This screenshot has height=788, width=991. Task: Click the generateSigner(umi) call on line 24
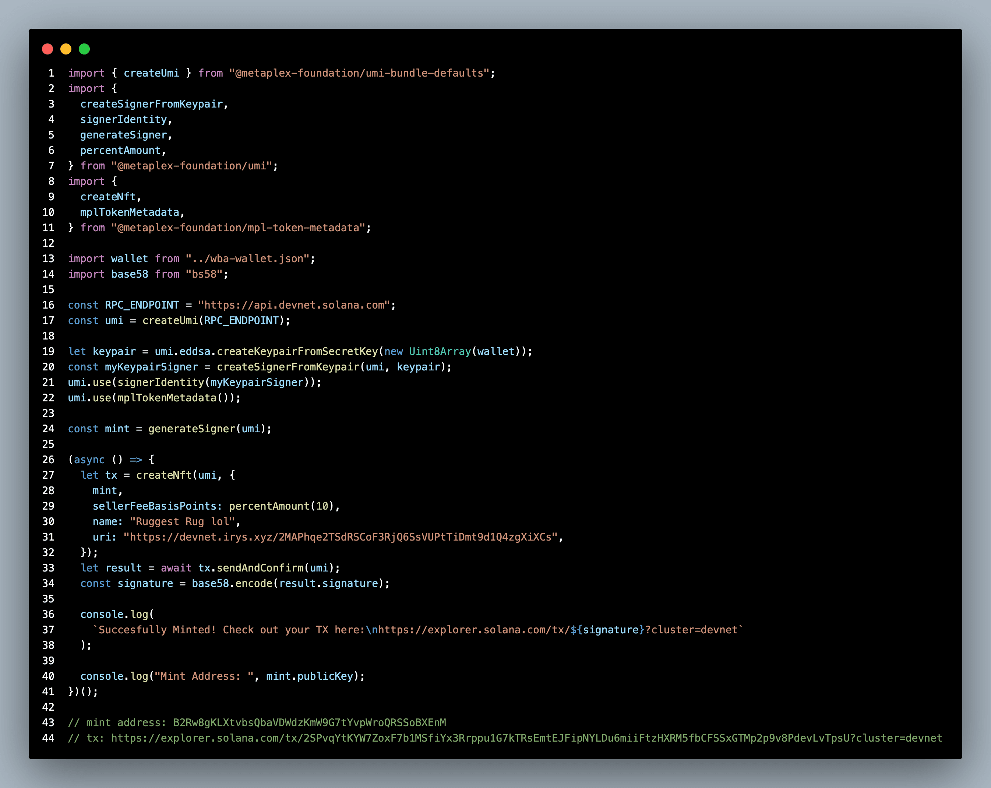(x=207, y=429)
